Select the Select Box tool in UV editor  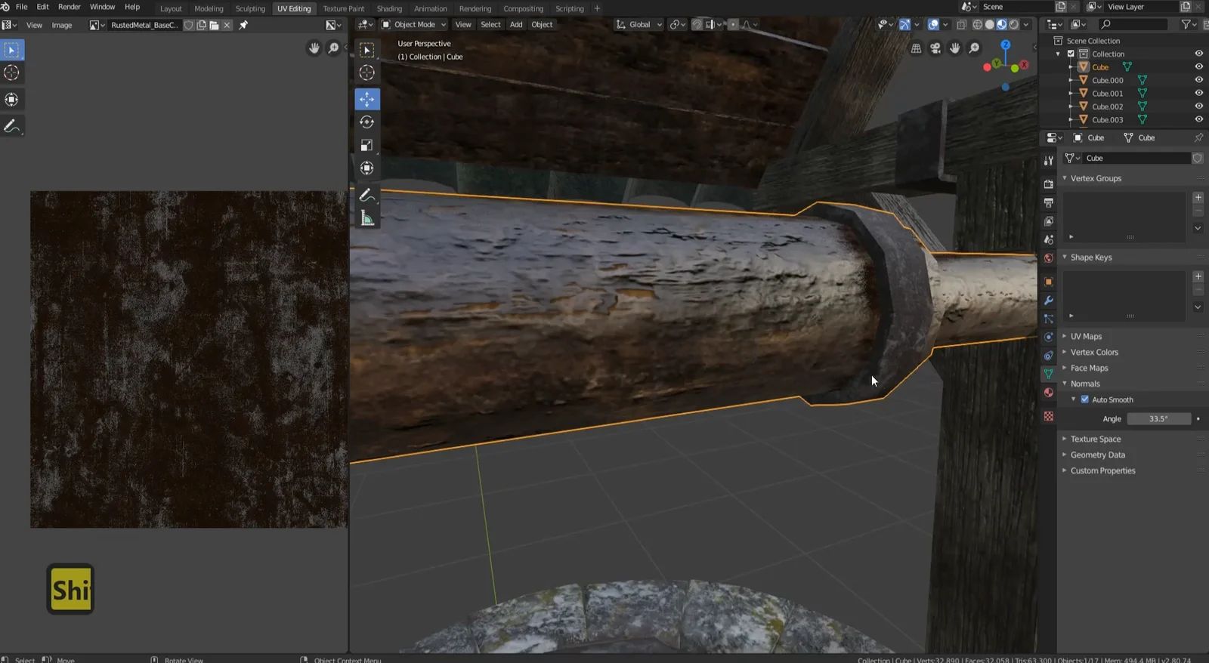pos(12,50)
